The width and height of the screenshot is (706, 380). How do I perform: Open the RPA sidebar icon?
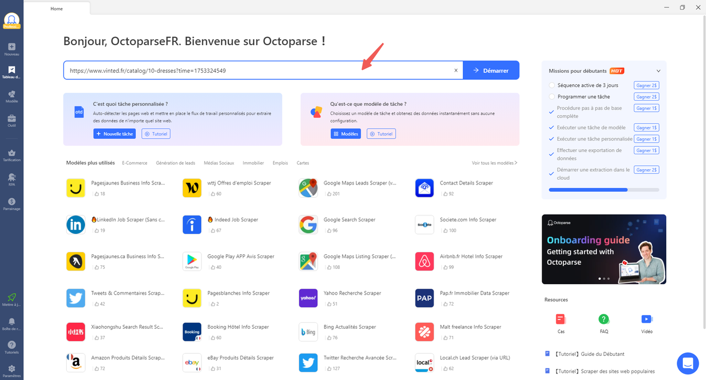[12, 177]
